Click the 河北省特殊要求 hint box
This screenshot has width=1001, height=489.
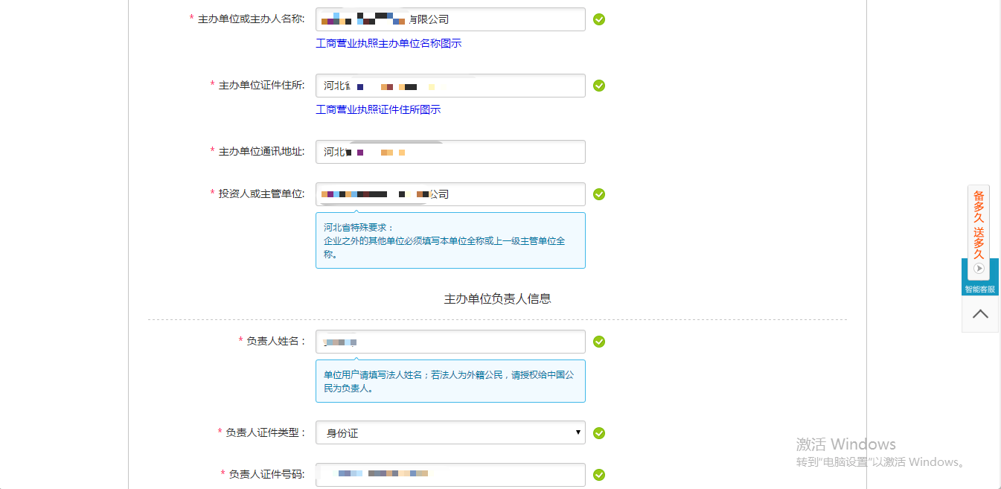(x=450, y=240)
